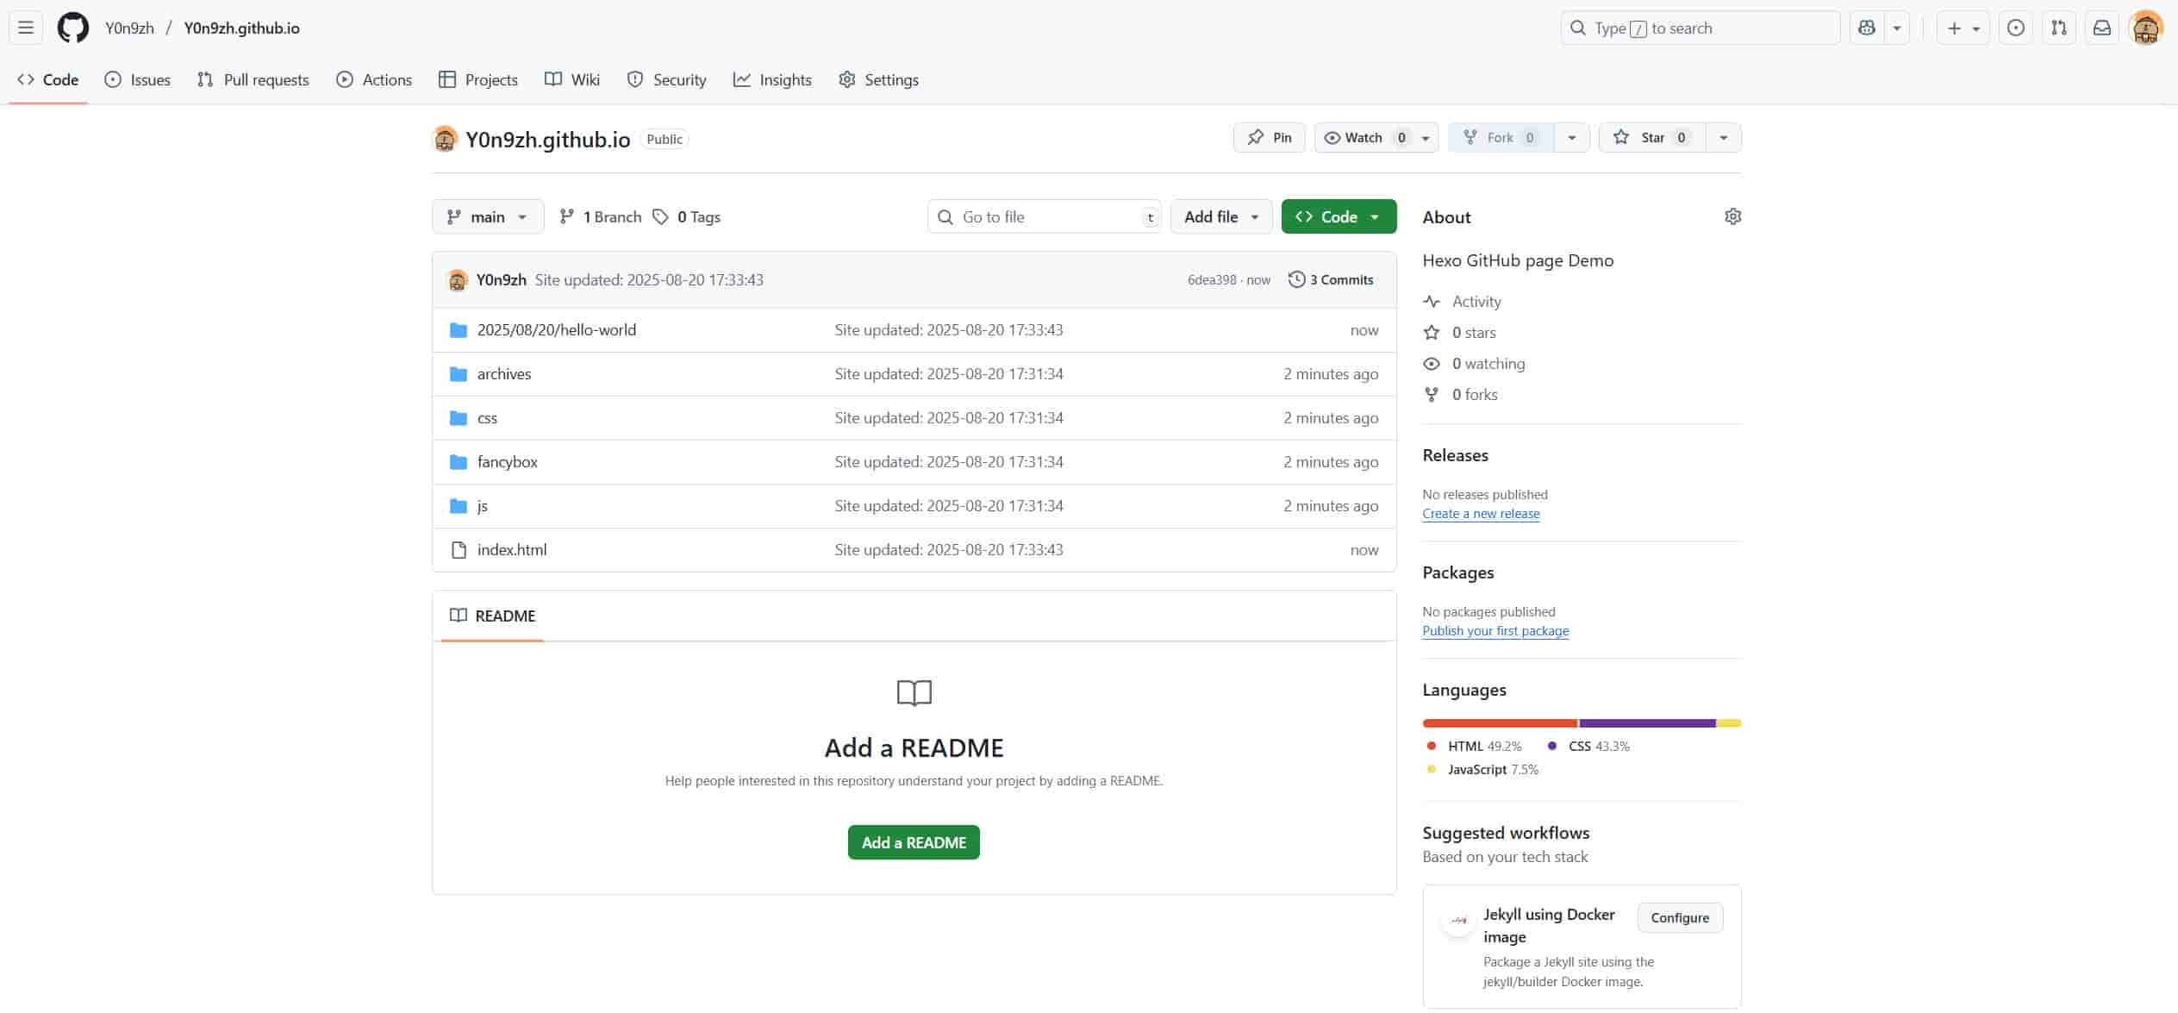
Task: Open repository Settings tab
Action: pos(879,79)
